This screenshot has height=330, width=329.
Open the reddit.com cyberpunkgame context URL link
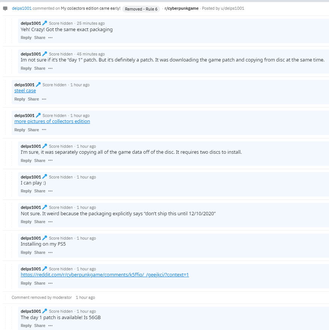click(105, 275)
